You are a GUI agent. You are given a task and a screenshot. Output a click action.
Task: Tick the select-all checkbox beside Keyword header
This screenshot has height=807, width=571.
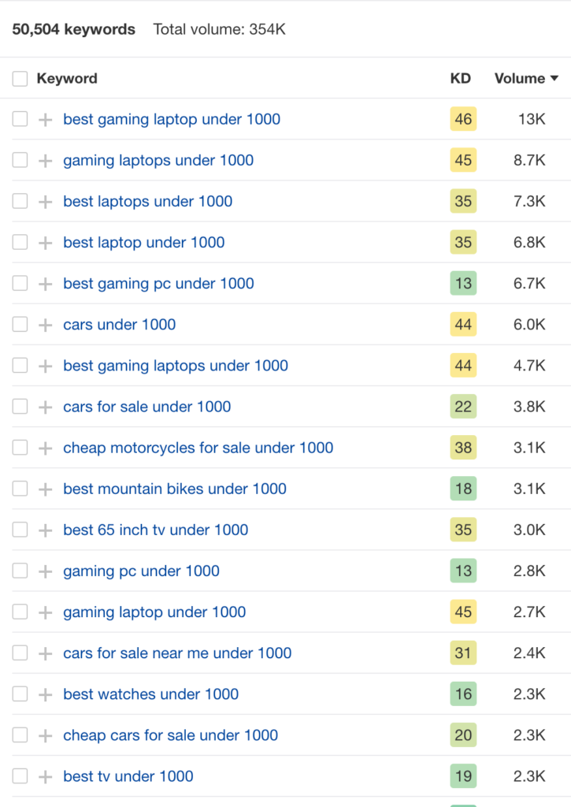[20, 79]
